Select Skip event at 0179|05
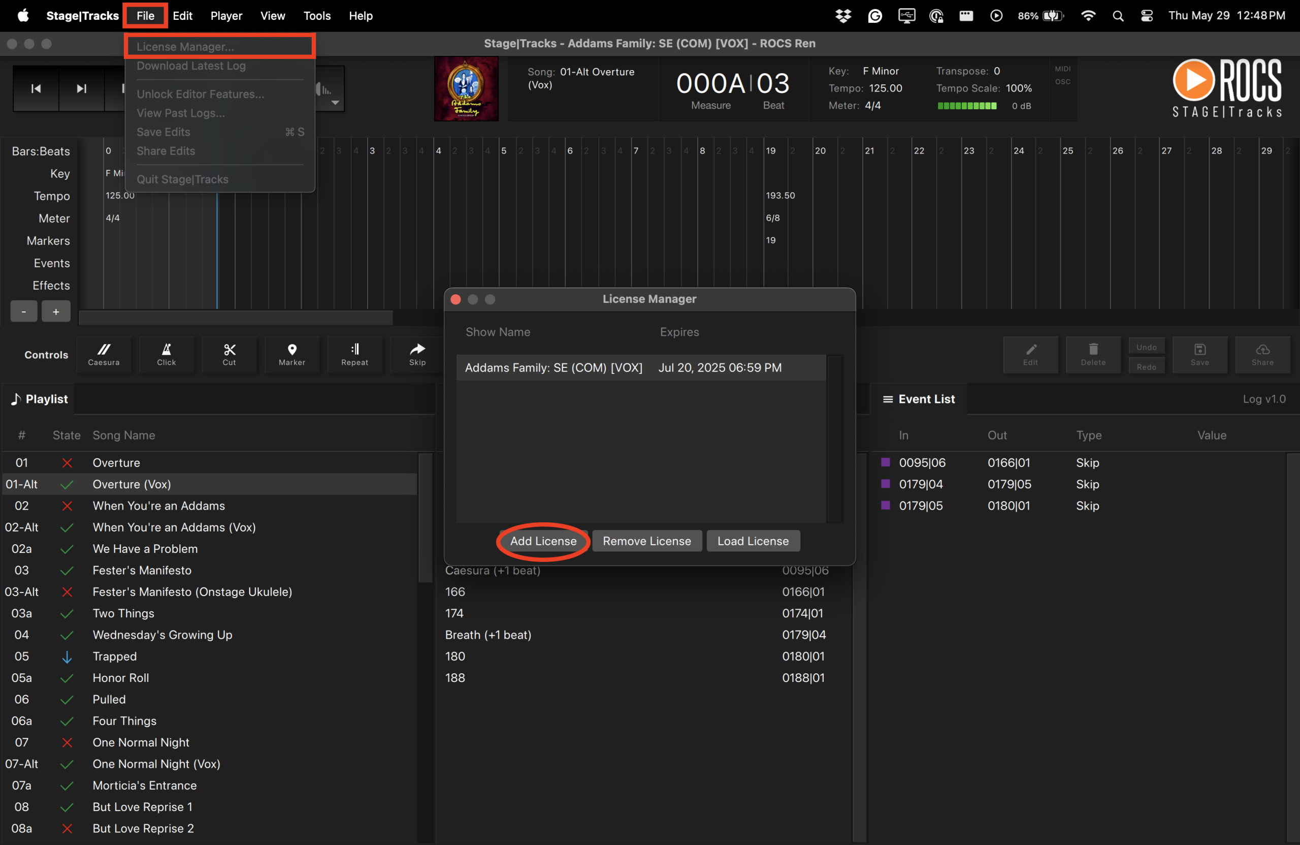This screenshot has width=1300, height=845. point(1079,506)
